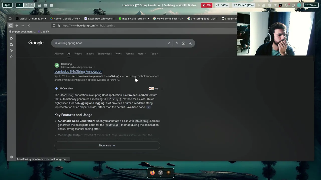The image size is (321, 180).
Task: Search by image with lens icon
Action: [184, 43]
